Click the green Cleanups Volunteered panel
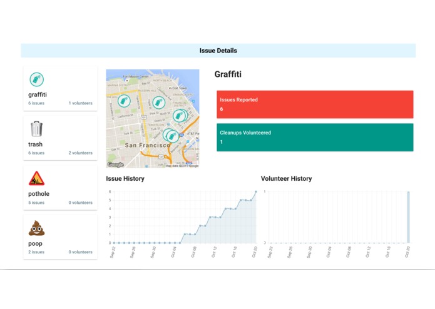Screen dimensions: 435x309 (x=315, y=138)
